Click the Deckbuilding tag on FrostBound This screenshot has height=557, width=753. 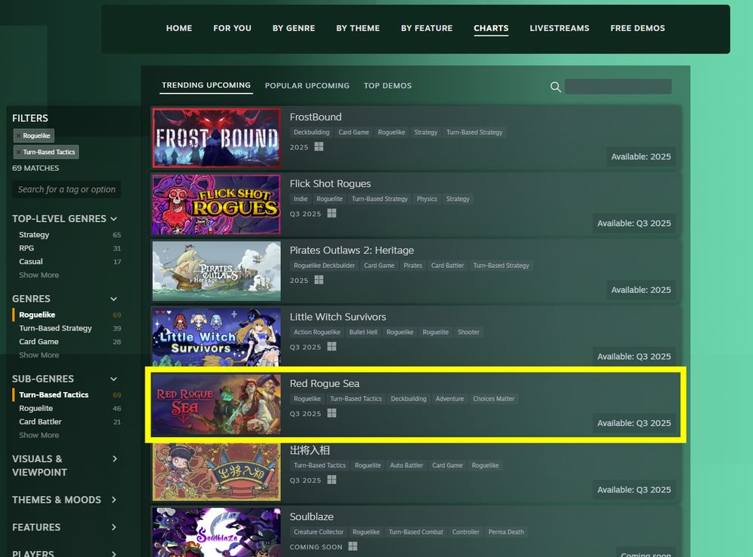tap(312, 132)
